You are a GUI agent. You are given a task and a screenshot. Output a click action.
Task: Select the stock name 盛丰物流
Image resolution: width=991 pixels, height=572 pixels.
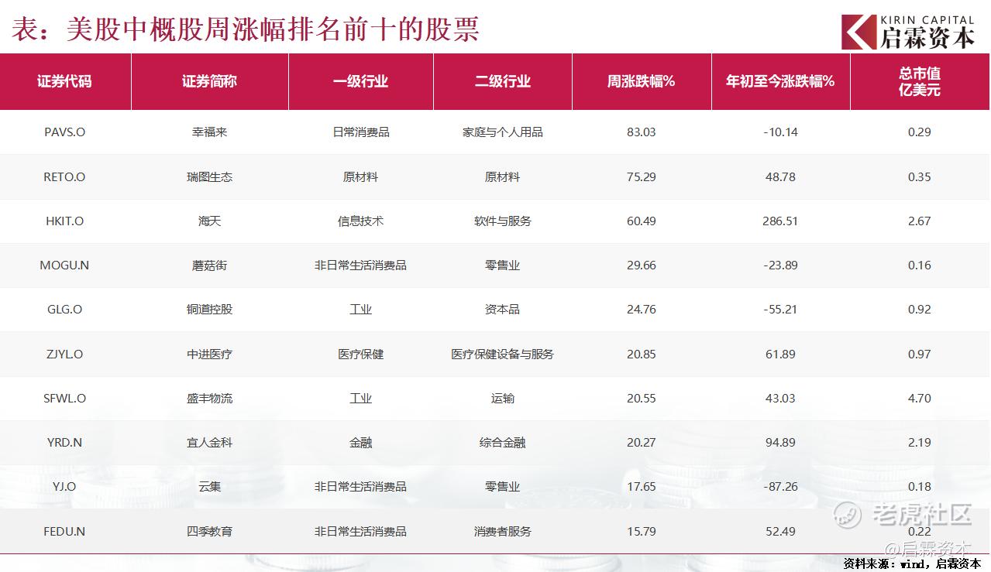[x=209, y=399]
